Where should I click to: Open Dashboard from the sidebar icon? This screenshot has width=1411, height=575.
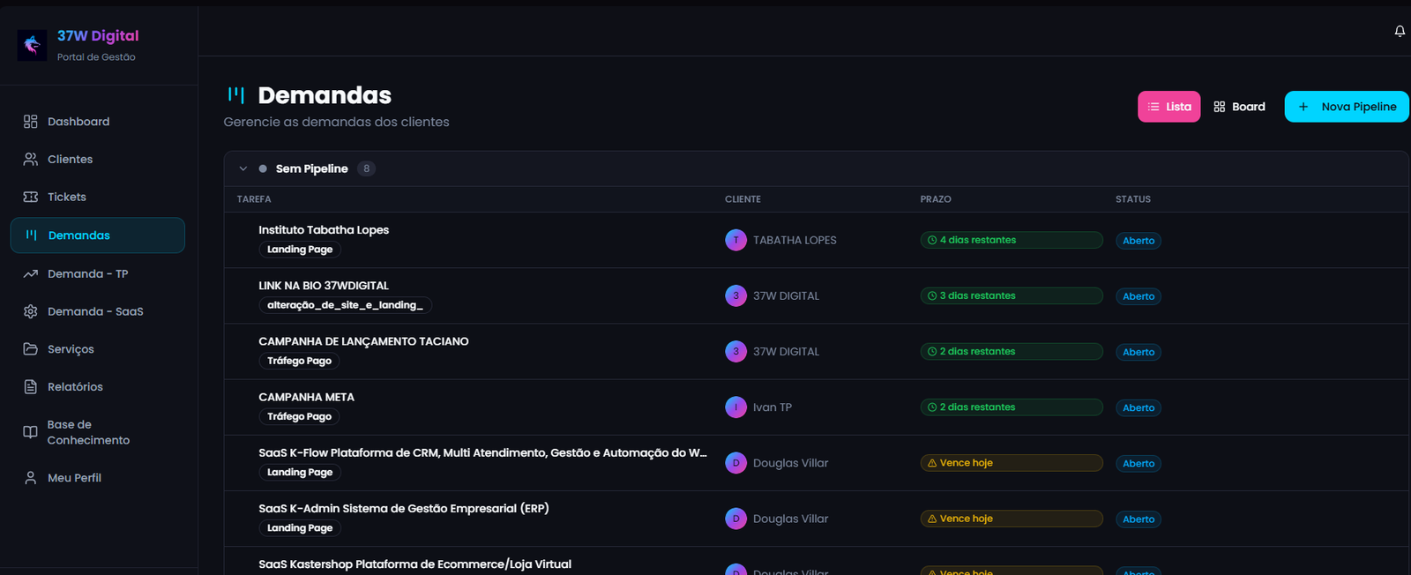pyautogui.click(x=31, y=122)
